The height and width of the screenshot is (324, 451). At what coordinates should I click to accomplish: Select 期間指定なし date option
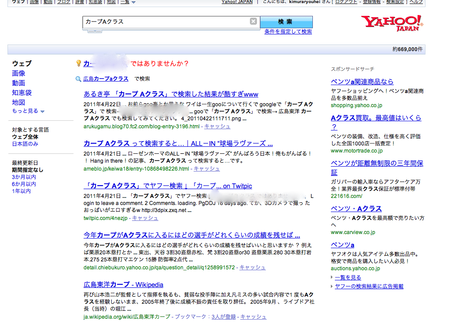tap(28, 170)
